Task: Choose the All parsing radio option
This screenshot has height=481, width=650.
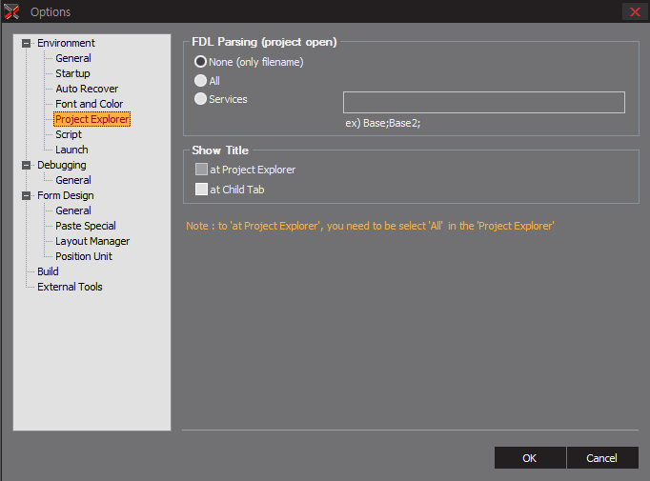Action: pos(201,80)
